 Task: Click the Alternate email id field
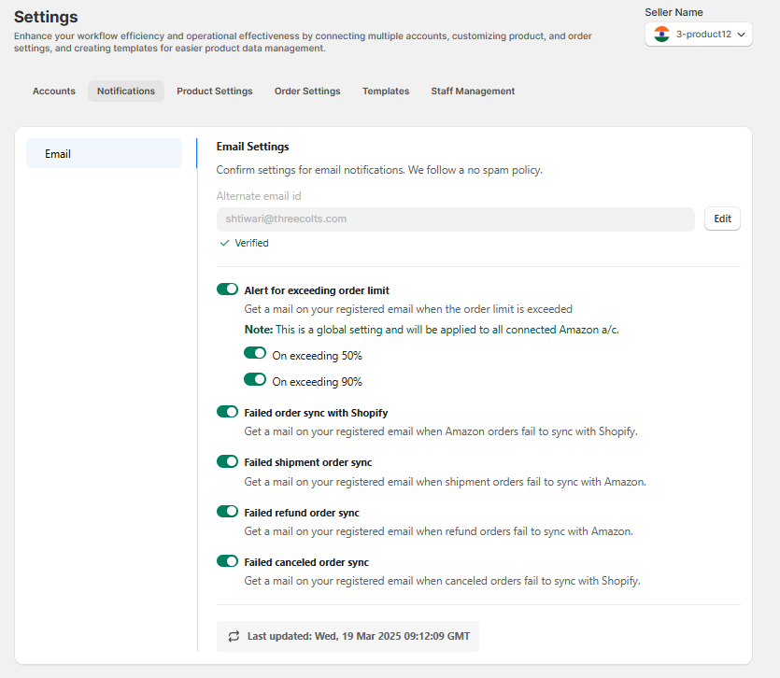pyautogui.click(x=455, y=219)
